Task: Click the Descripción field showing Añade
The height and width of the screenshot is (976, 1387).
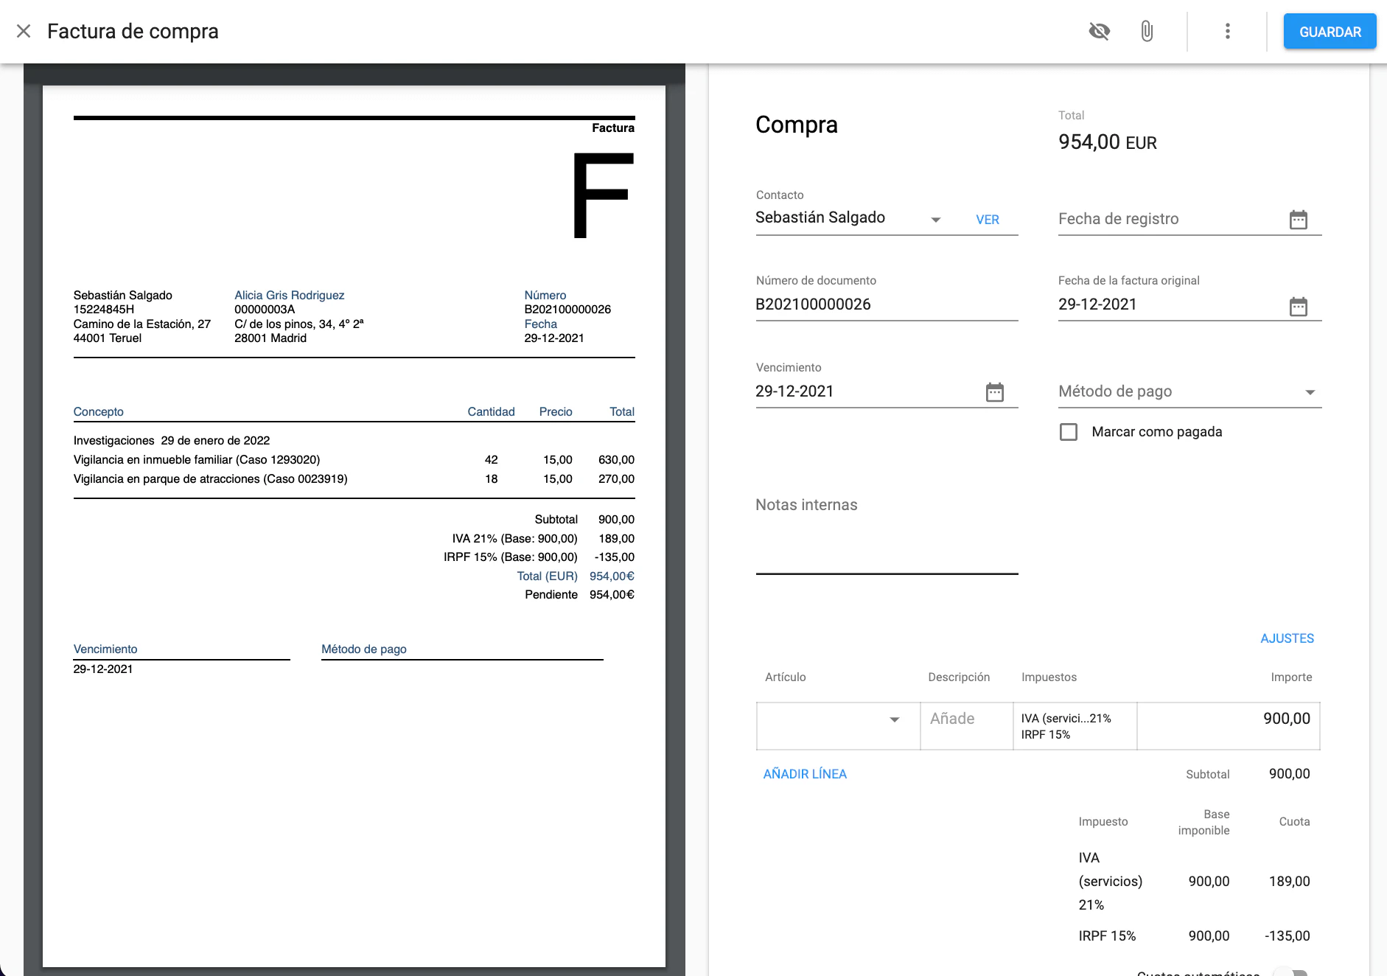Action: click(965, 719)
